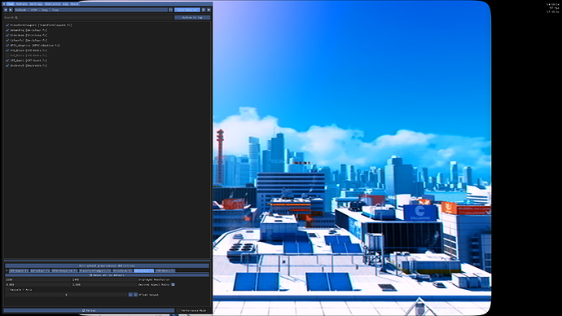562x316 pixels.
Task: Decrease Offset Output with minus button
Action: (x=130, y=295)
